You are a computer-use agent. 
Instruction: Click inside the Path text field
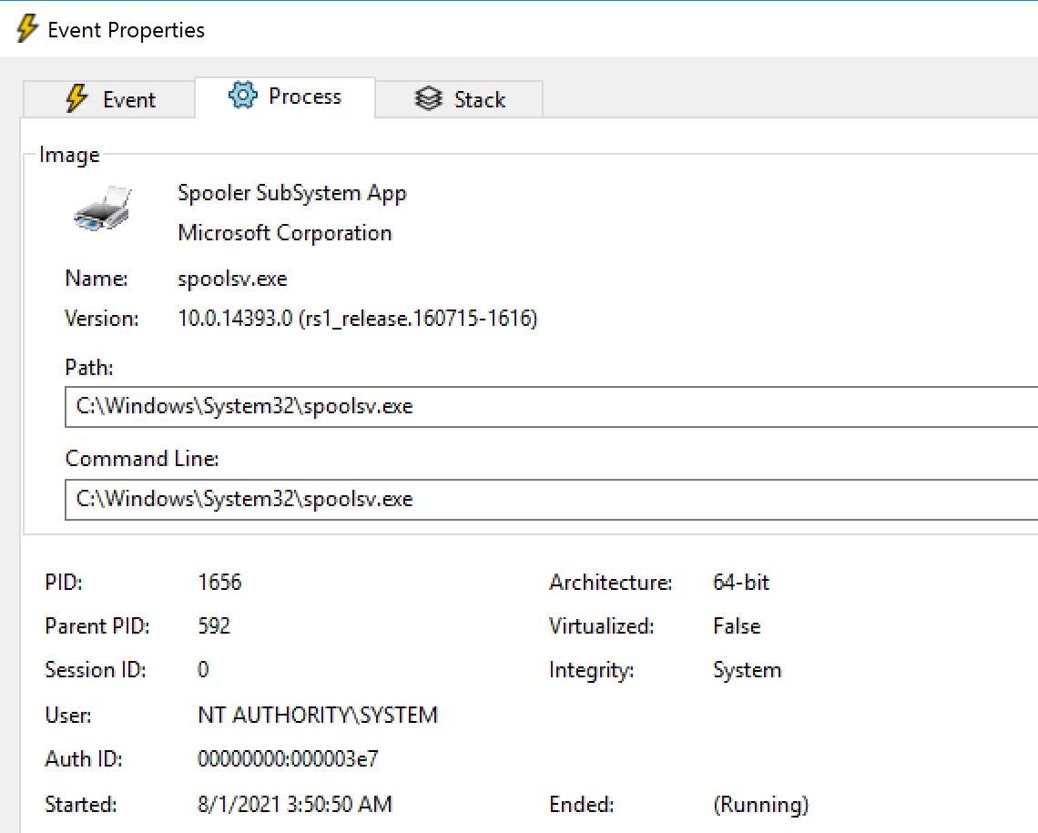(x=546, y=406)
